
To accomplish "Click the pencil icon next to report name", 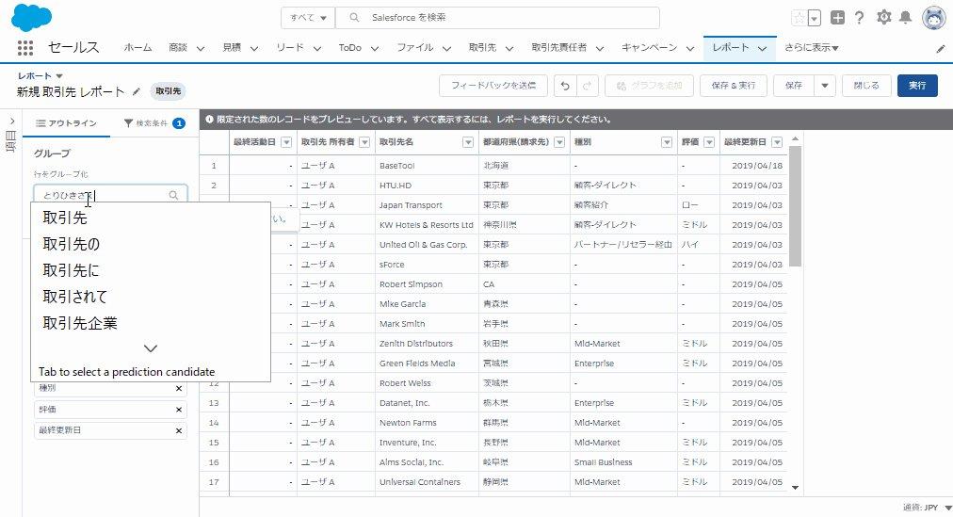I will (x=137, y=91).
